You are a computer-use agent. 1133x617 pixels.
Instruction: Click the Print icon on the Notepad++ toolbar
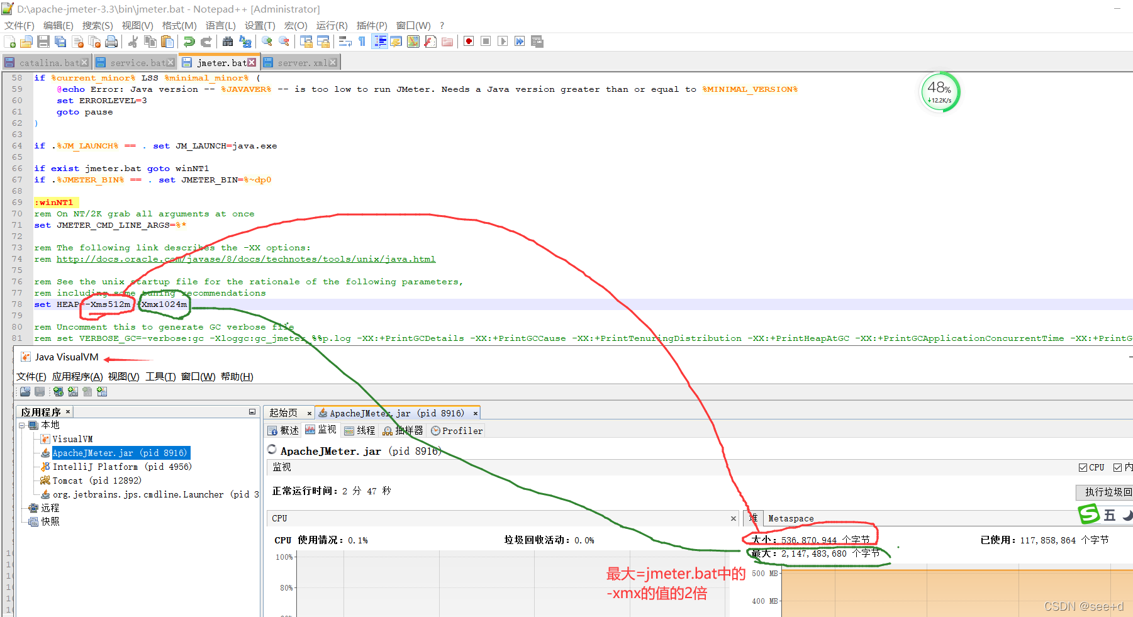click(x=112, y=41)
